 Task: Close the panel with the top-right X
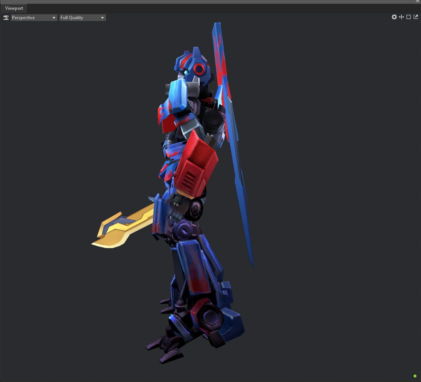(x=418, y=2)
